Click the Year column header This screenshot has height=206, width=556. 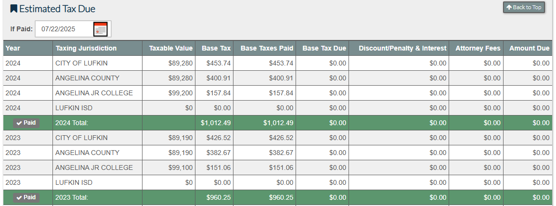pos(13,48)
